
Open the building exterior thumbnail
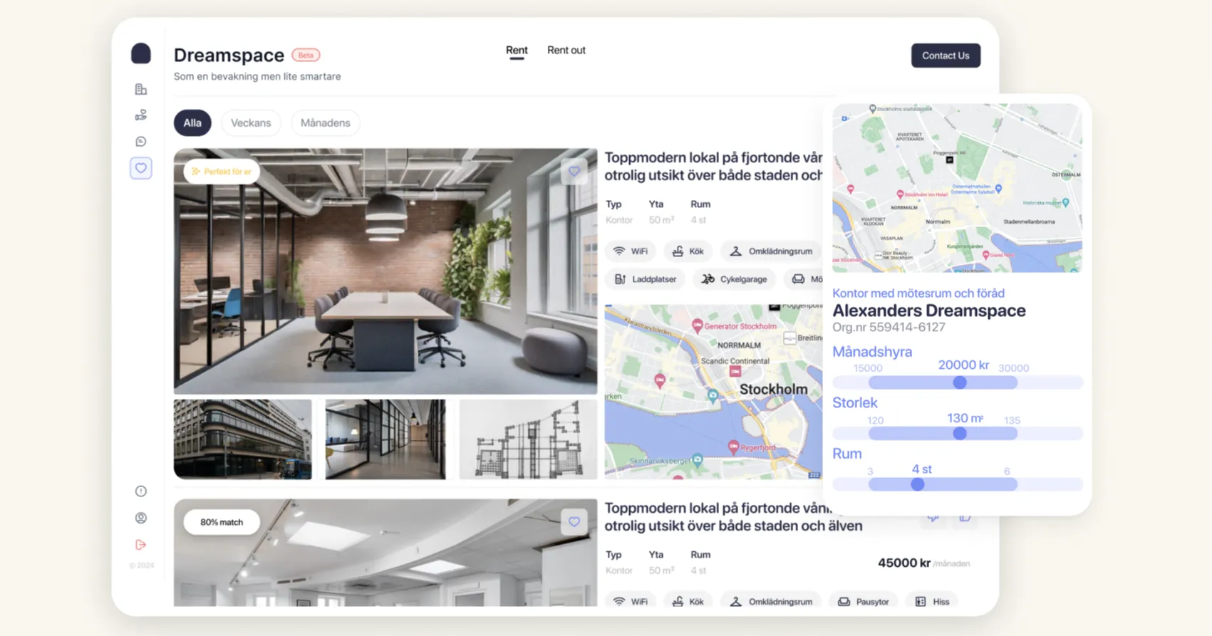pyautogui.click(x=243, y=439)
